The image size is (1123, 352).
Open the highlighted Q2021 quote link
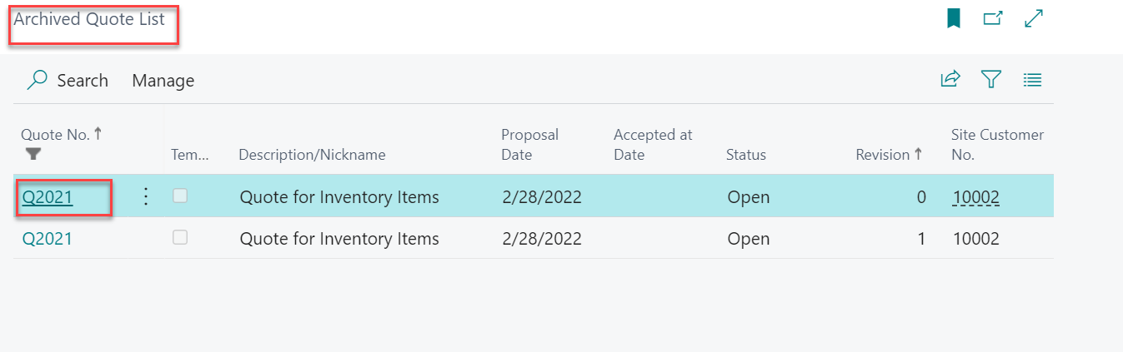48,197
